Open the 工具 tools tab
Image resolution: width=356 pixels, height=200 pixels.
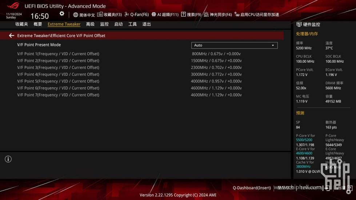coord(132,24)
